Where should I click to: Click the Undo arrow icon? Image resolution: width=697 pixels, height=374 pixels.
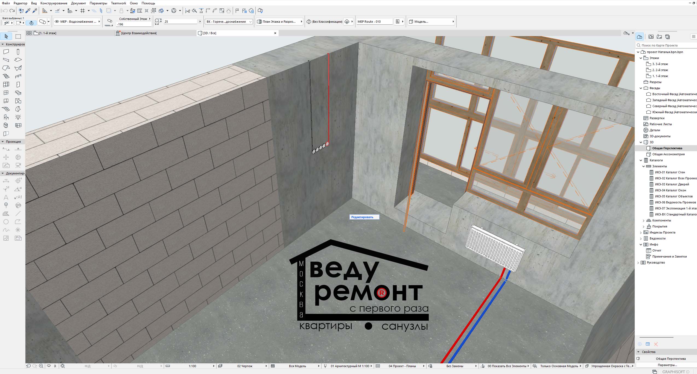click(5, 11)
